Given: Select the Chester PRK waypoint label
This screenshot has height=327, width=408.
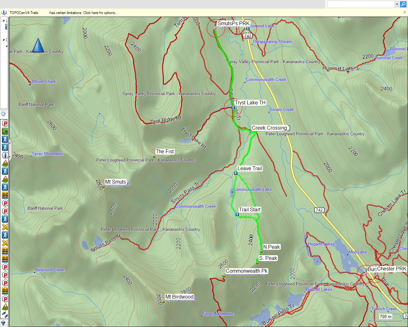Looking at the screenshot, I should 392,269.
